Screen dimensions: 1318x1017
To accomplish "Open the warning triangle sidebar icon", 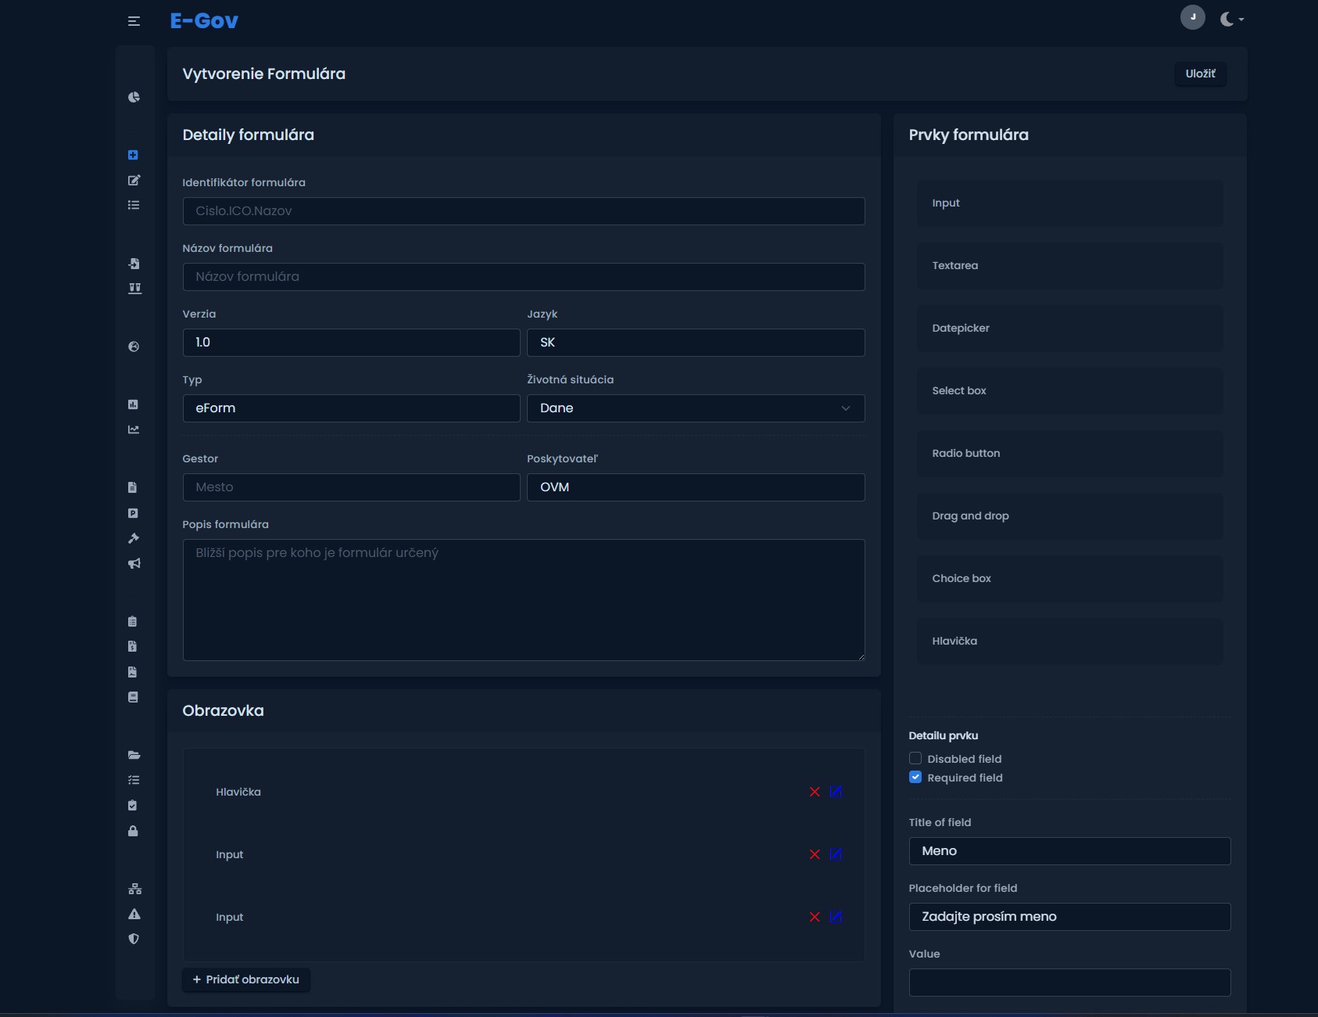I will [x=134, y=914].
